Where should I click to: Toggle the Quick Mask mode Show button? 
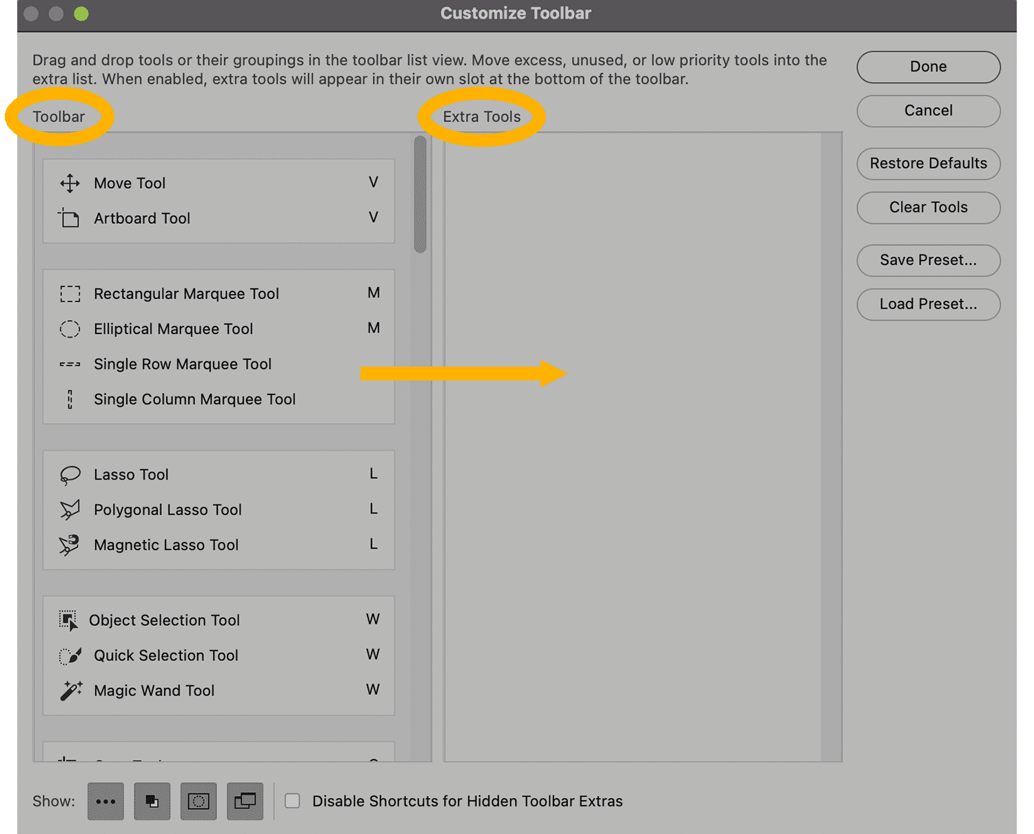coord(199,802)
